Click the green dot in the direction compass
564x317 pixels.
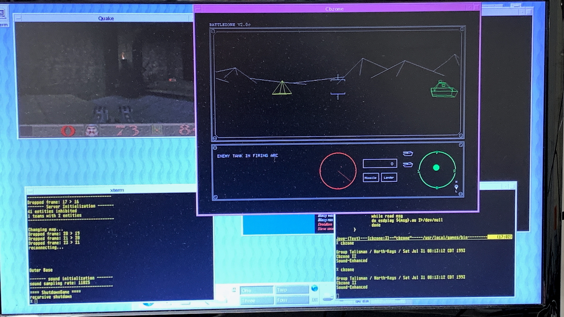pos(436,168)
